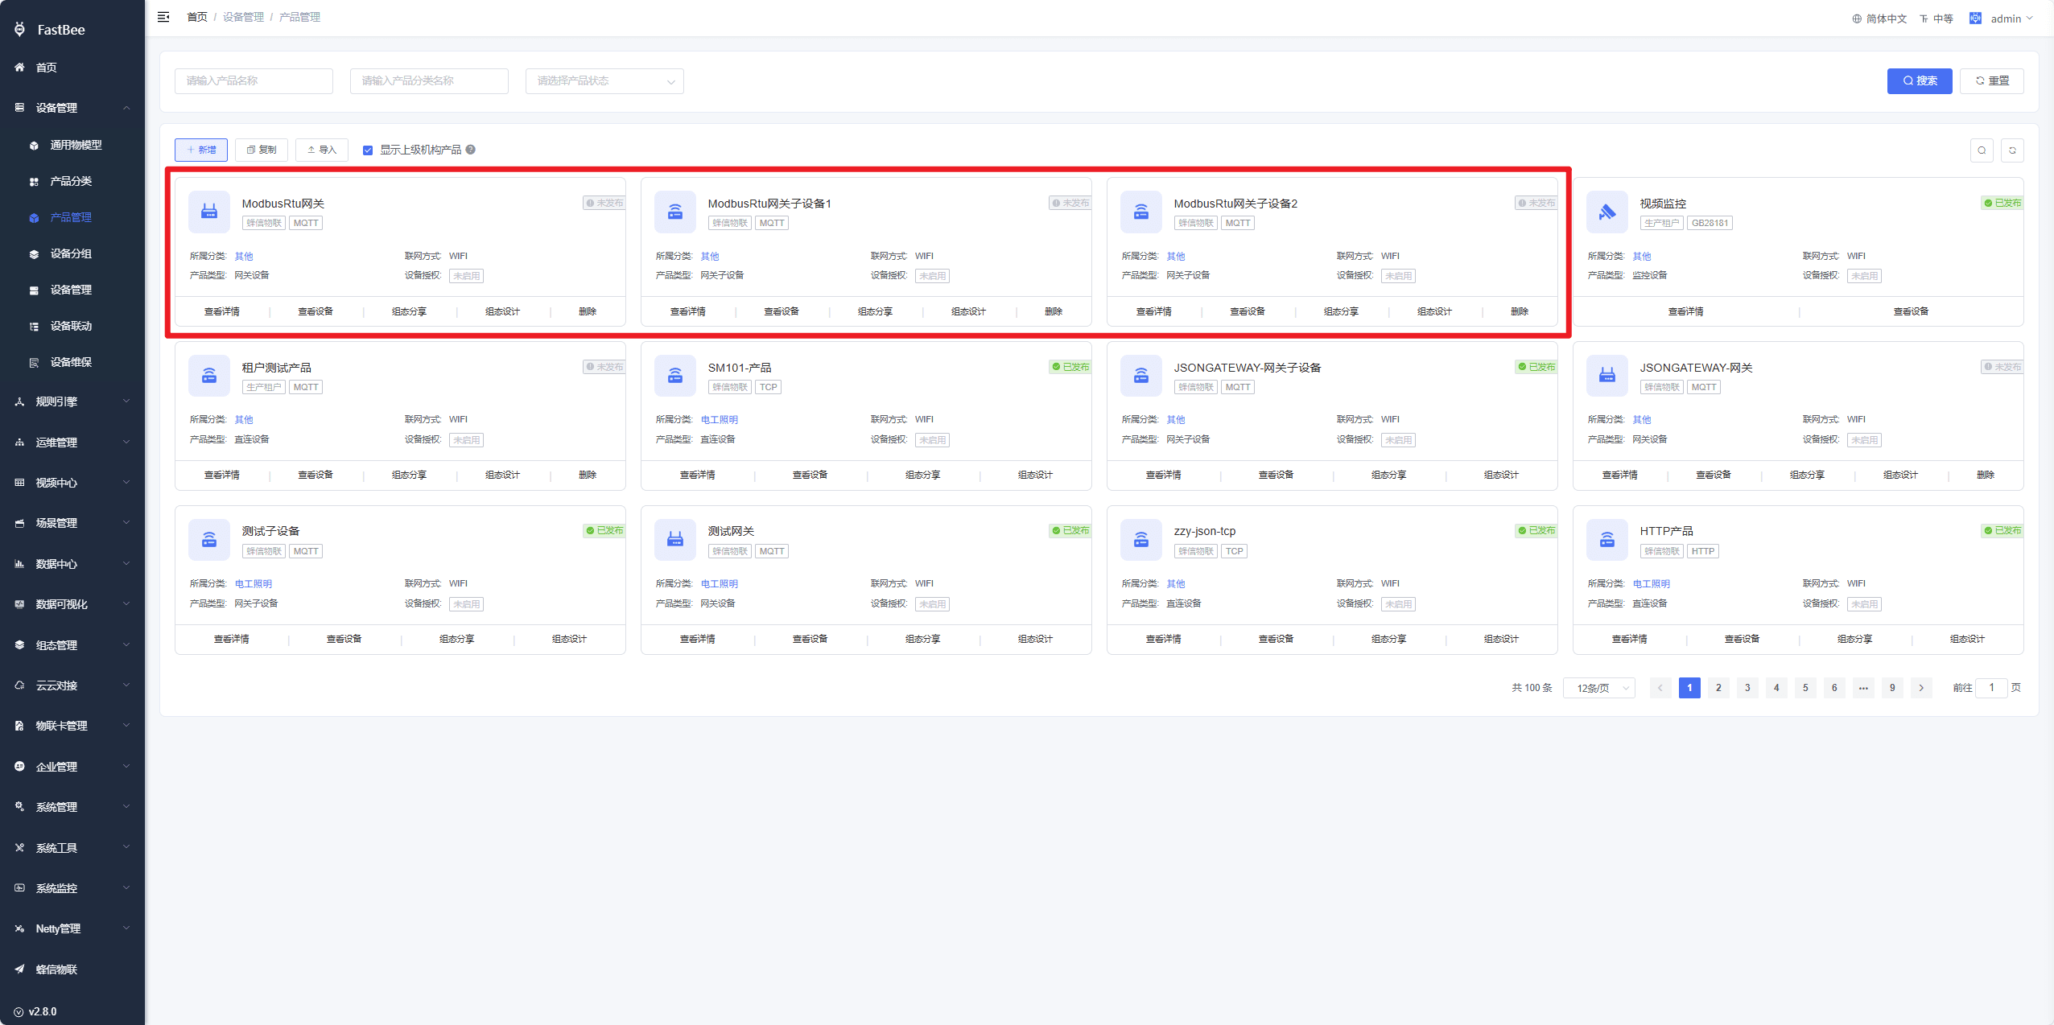The image size is (2054, 1025).
Task: Click the blue 搜索 button
Action: pyautogui.click(x=1919, y=81)
